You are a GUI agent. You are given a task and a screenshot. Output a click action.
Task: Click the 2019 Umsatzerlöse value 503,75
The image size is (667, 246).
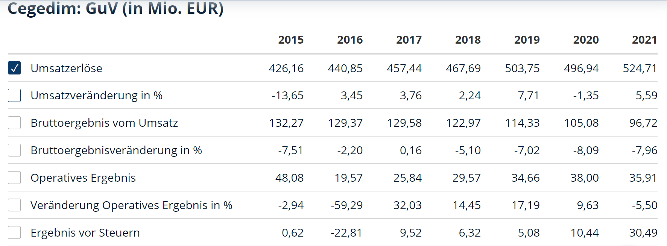pos(522,68)
